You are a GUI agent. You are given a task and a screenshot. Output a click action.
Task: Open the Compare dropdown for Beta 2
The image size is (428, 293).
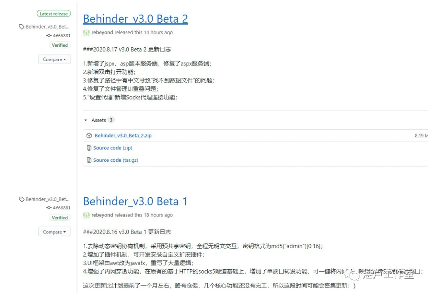click(x=54, y=59)
